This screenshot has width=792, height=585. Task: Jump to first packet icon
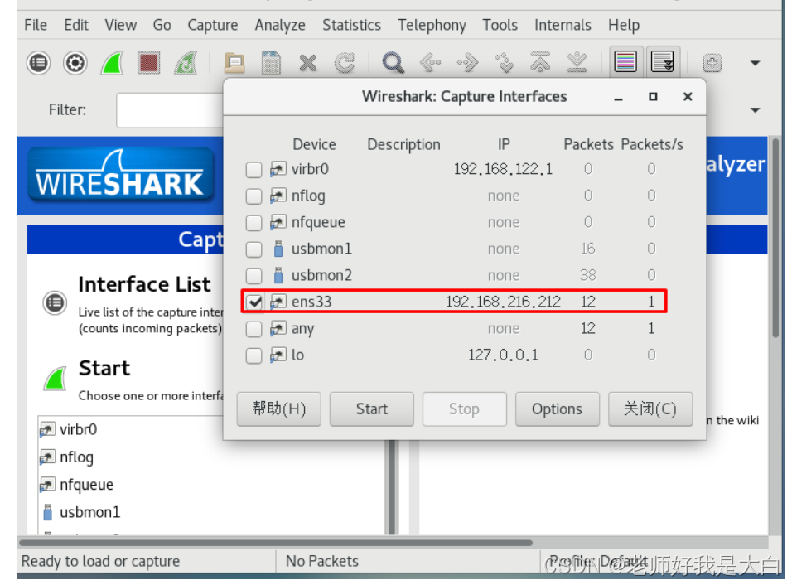tap(540, 62)
